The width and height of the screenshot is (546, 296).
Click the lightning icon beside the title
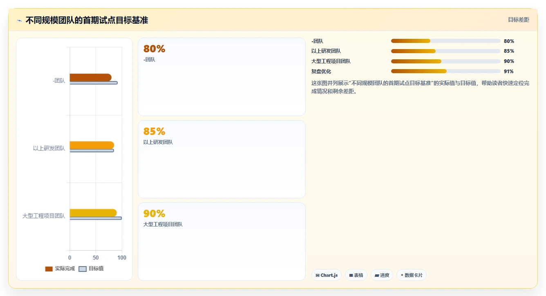pyautogui.click(x=19, y=20)
